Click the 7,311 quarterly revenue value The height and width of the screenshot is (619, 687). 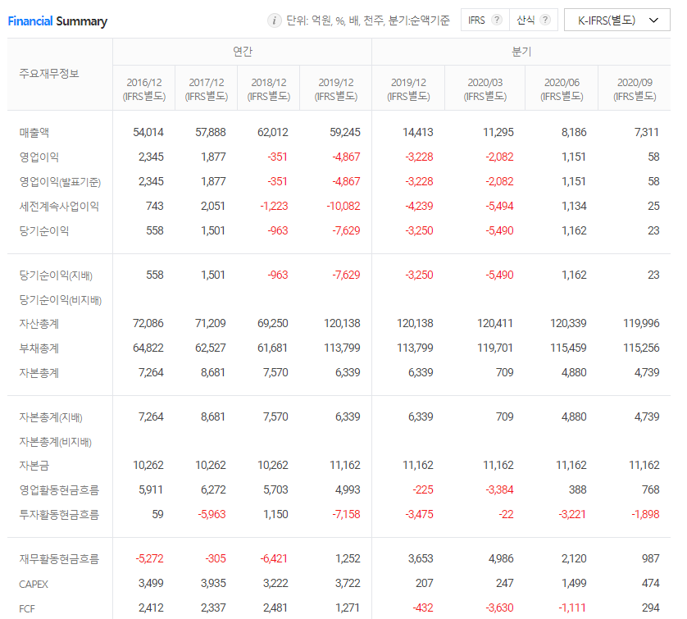[x=647, y=132]
